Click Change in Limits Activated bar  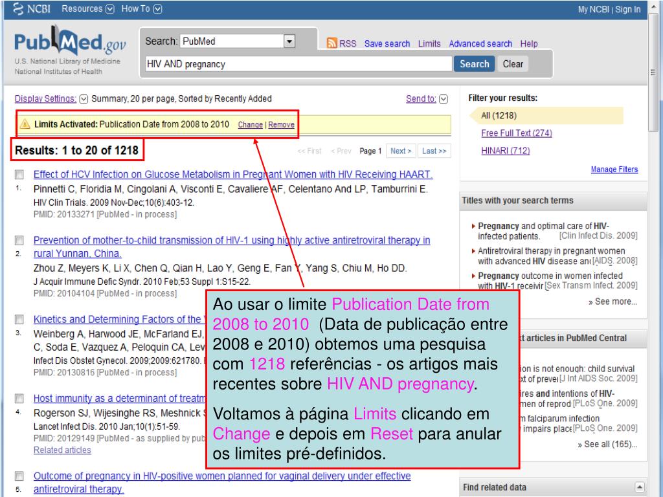(x=251, y=125)
